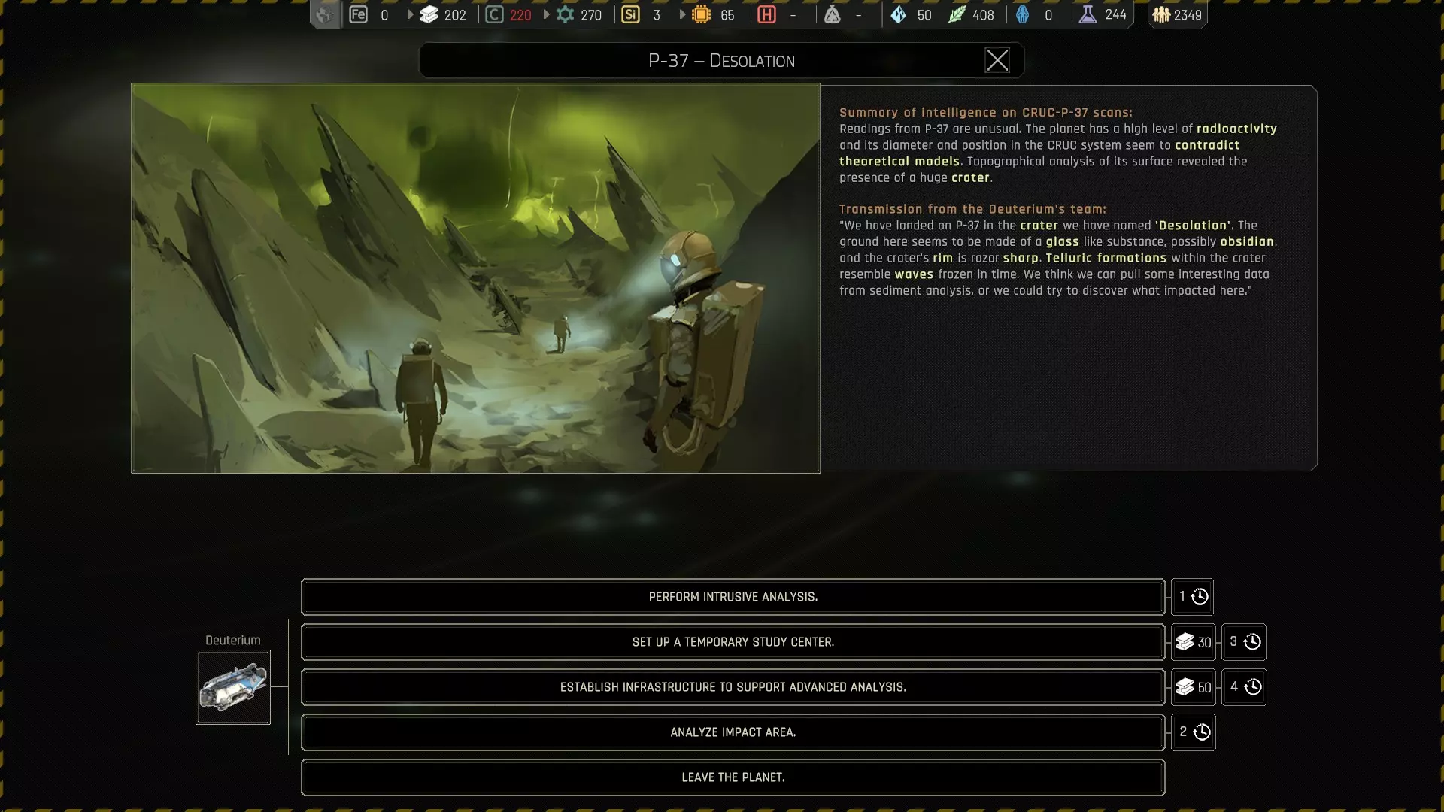
Task: Select Perform Intrusive Analysis option
Action: (x=733, y=597)
